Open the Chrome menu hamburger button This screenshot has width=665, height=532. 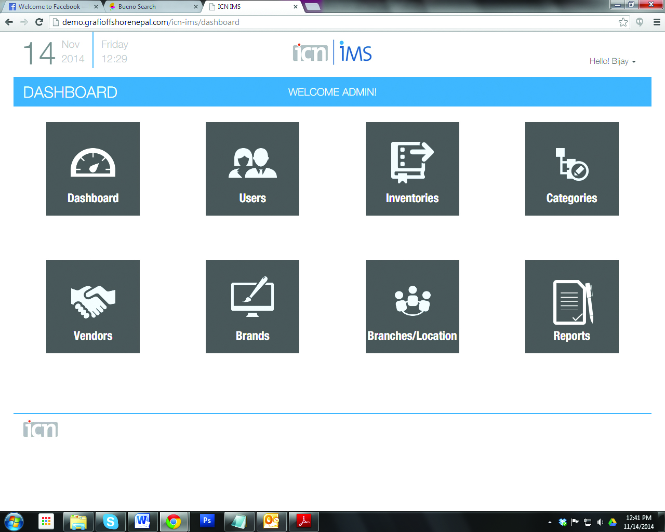click(657, 22)
